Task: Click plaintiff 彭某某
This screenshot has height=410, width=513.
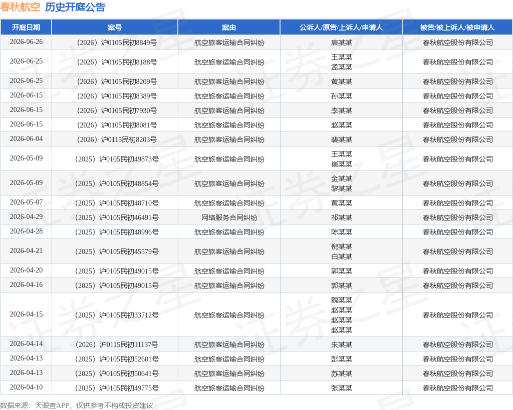Action: [x=342, y=359]
